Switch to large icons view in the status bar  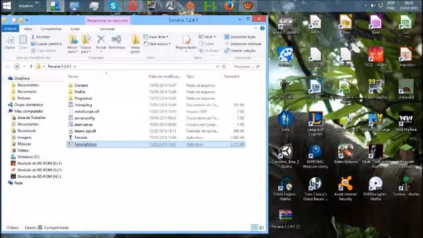[x=261, y=227]
